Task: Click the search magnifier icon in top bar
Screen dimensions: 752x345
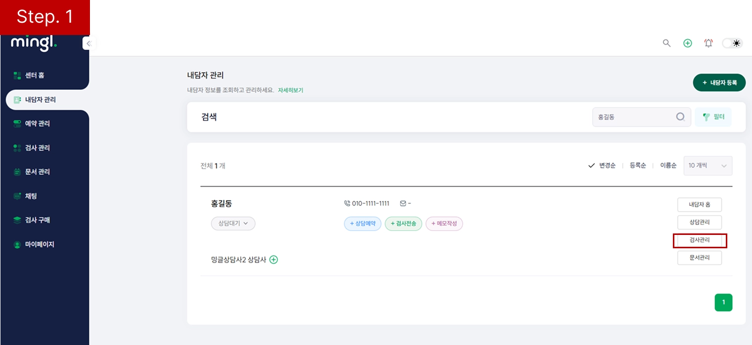Action: pos(666,43)
